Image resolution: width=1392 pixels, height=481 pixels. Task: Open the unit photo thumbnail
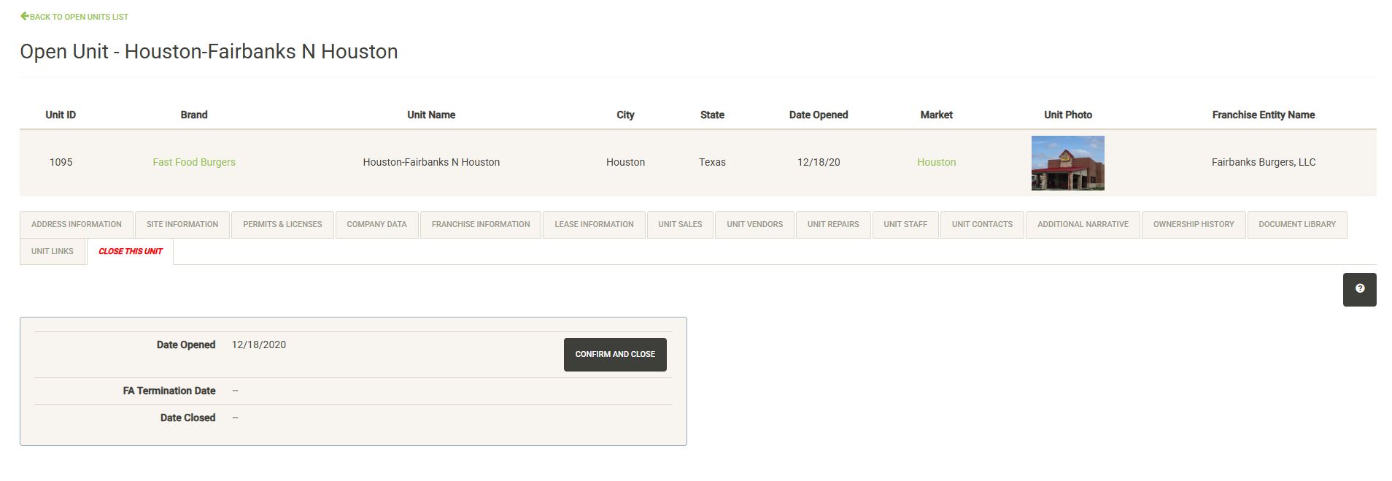1067,163
